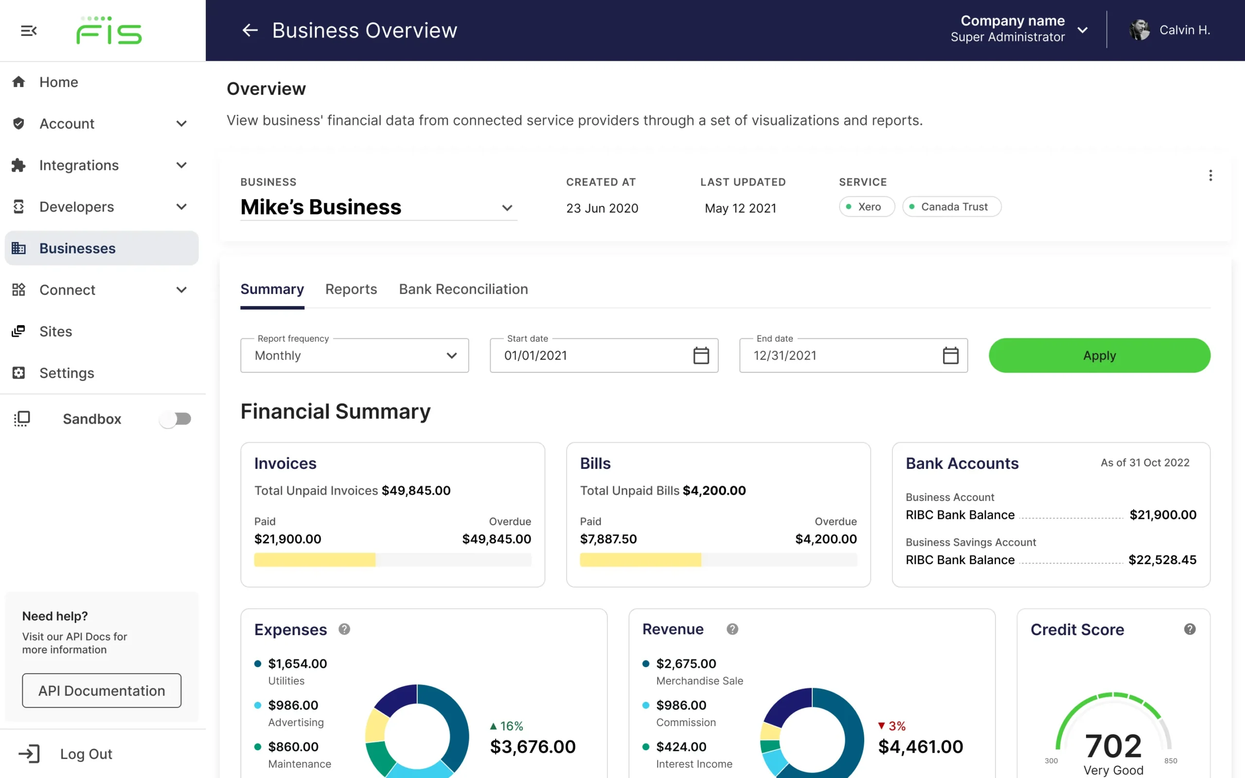Click the Expenses help question mark icon
The width and height of the screenshot is (1245, 778).
(344, 629)
